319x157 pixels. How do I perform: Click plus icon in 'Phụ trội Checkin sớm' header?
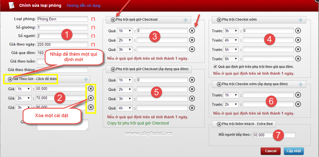point(300,20)
